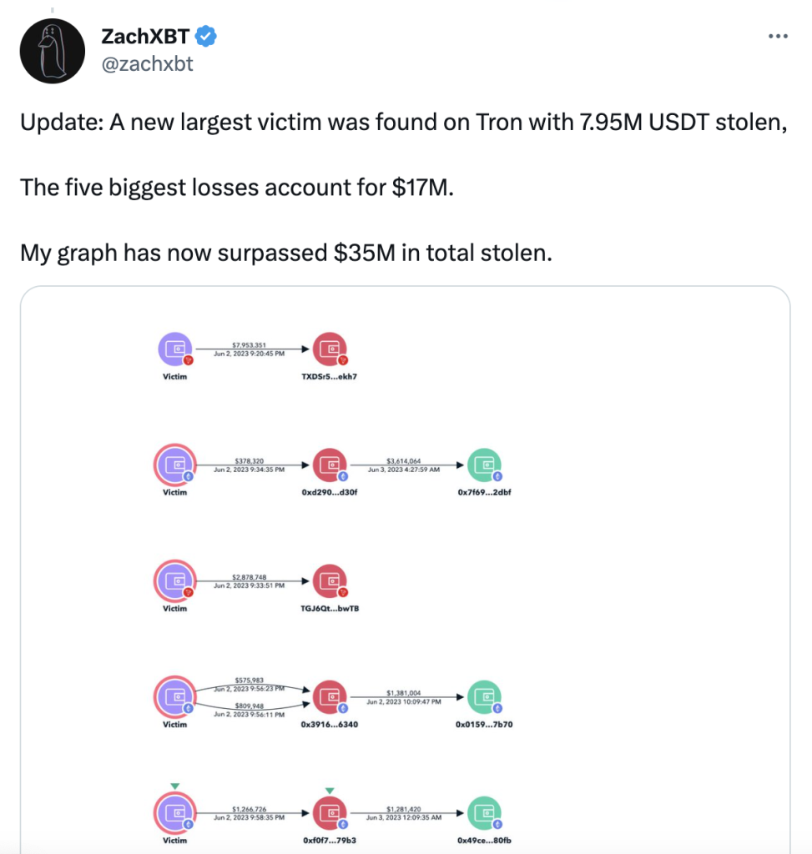Click ZachXBT's blue verified checkmark
812x854 pixels.
[x=205, y=36]
